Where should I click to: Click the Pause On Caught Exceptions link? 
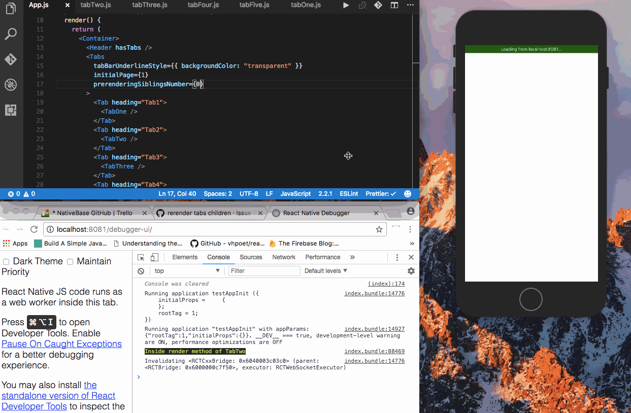(61, 344)
